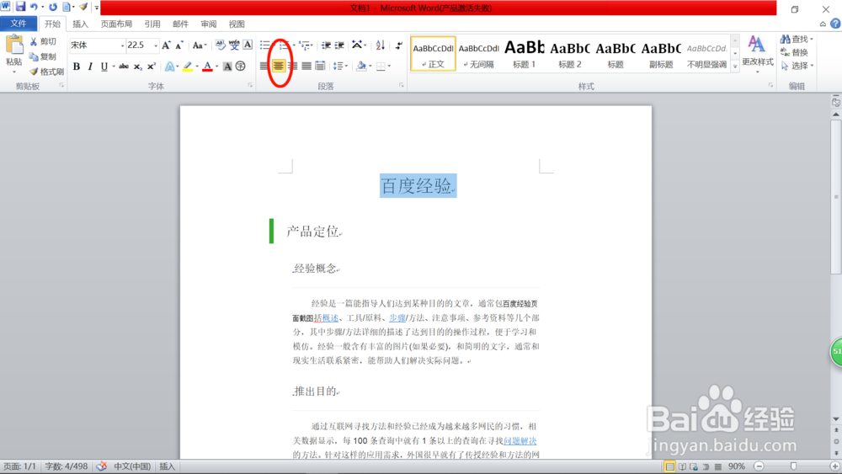842x474 pixels.
Task: Click the Copy (复制) button
Action: click(x=43, y=56)
